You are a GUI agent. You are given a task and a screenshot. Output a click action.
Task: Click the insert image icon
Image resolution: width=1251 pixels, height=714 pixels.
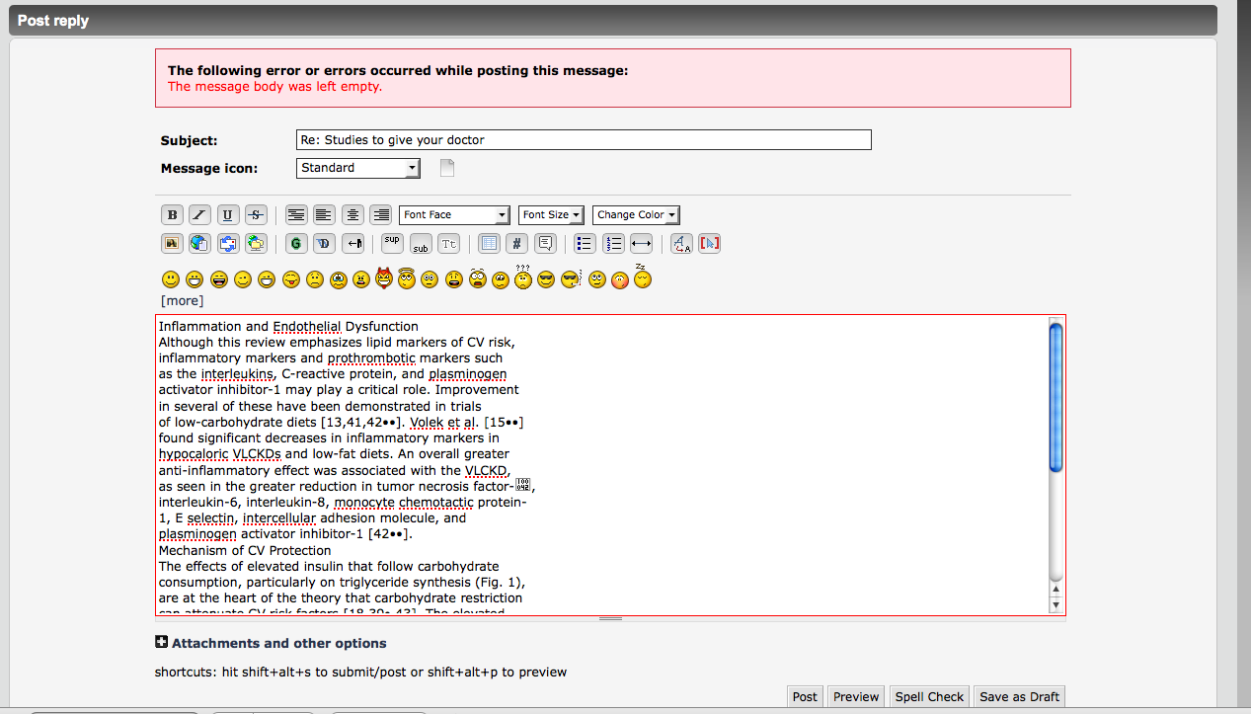point(172,243)
